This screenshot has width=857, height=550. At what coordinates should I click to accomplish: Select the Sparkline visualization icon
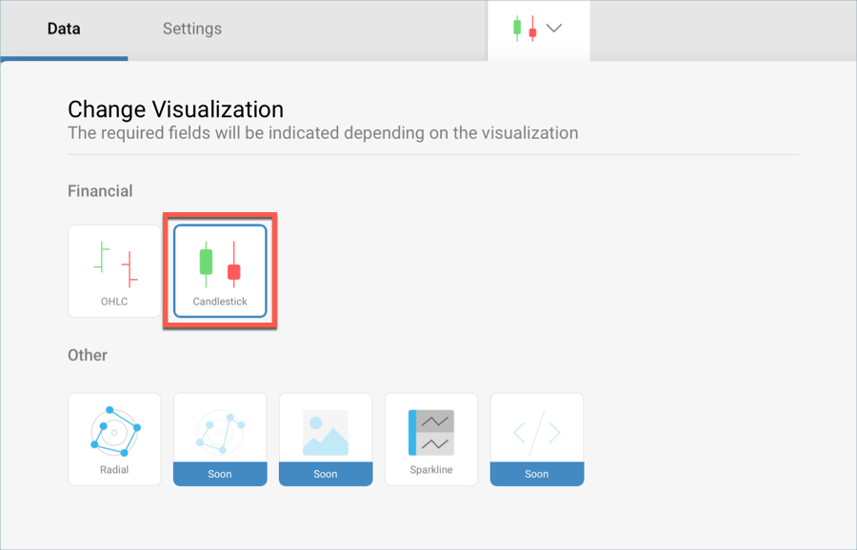coord(431,431)
